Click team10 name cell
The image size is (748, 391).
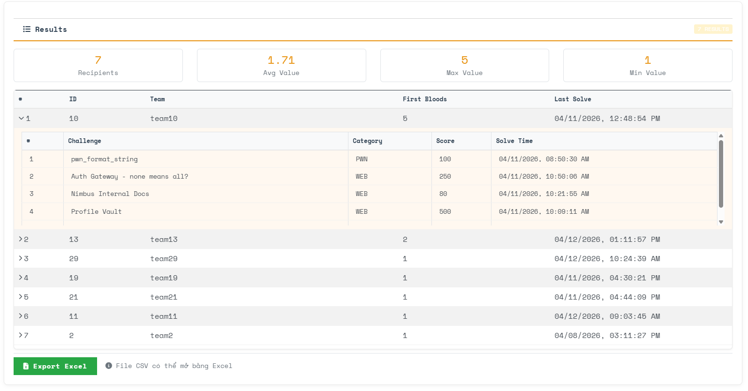(164, 119)
